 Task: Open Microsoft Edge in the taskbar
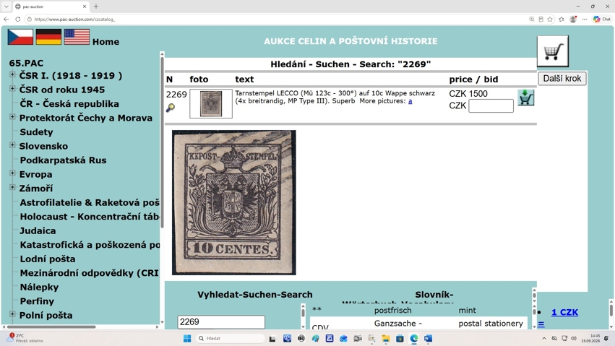click(x=414, y=338)
